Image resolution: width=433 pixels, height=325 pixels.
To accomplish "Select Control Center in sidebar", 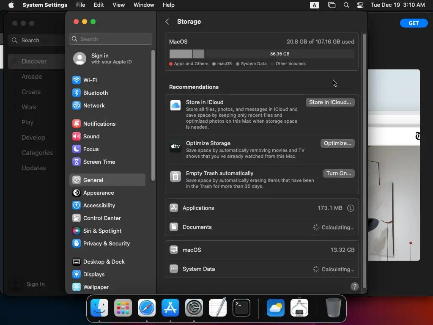I will 107,218.
